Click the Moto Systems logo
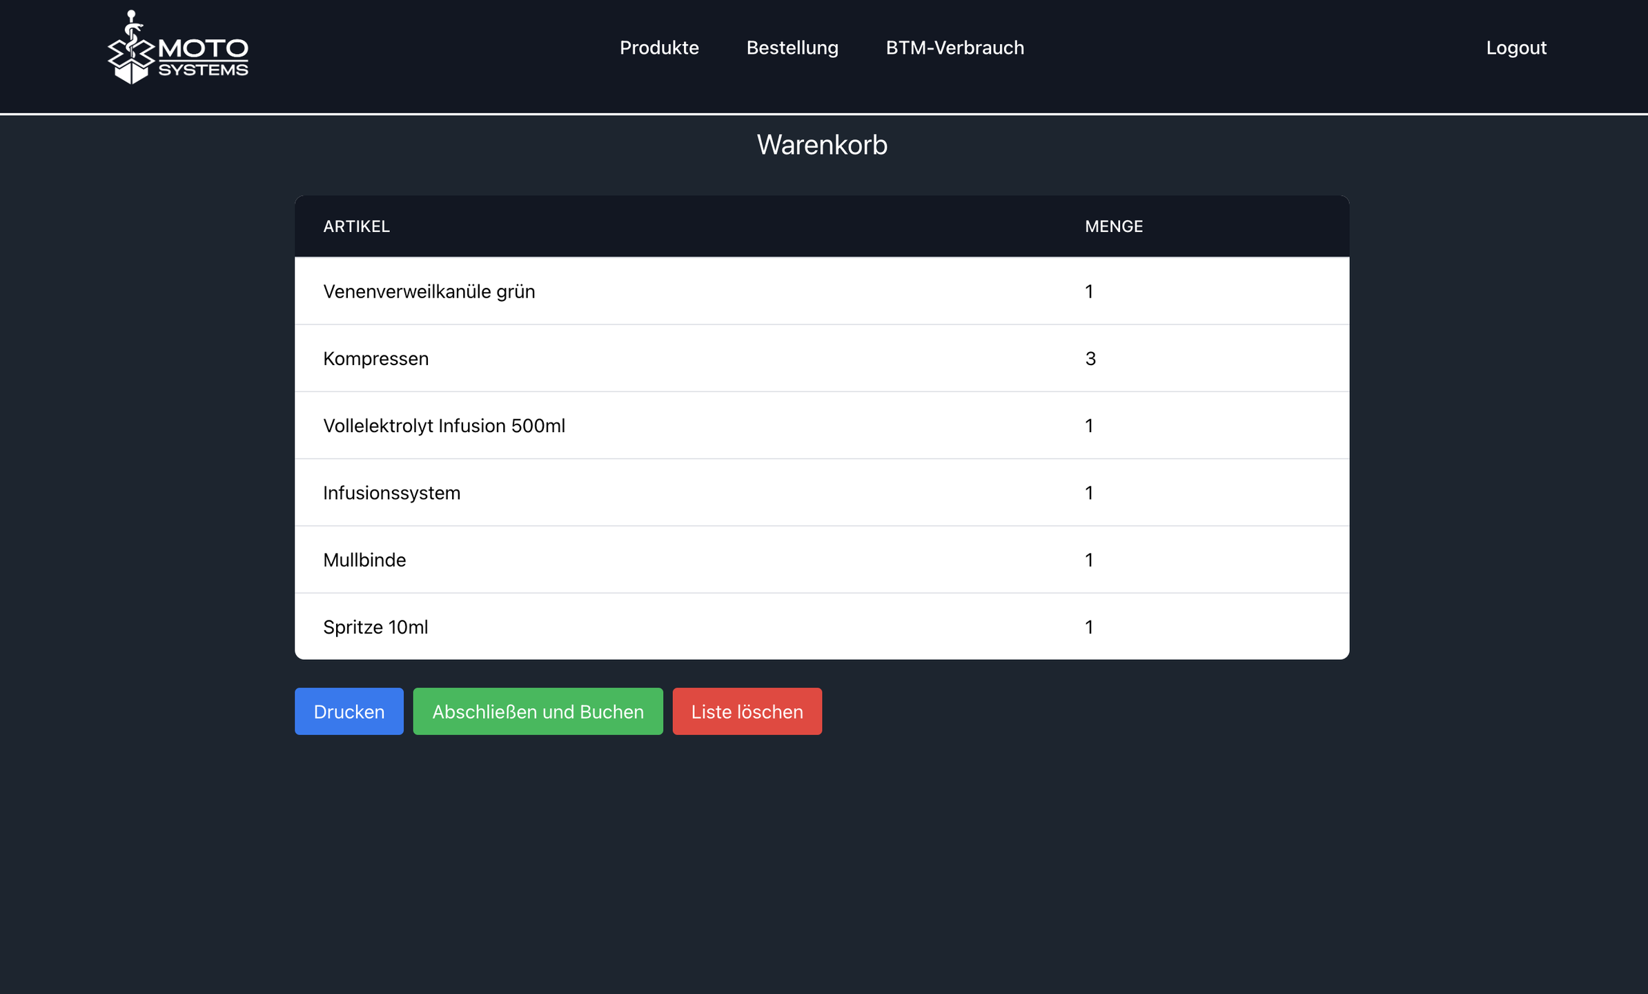Screen dimensions: 1648x994 (x=178, y=48)
